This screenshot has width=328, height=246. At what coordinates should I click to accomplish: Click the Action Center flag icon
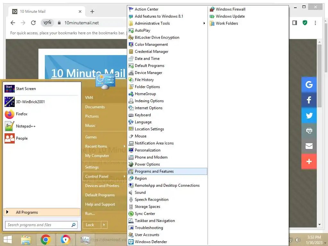pos(131,9)
